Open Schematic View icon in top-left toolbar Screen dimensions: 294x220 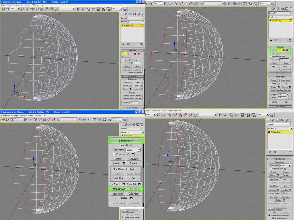[98, 9]
